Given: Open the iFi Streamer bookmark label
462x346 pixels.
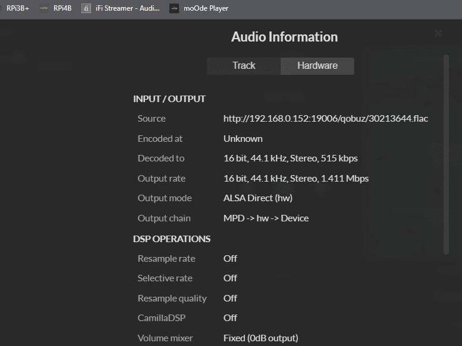Looking at the screenshot, I should point(127,8).
